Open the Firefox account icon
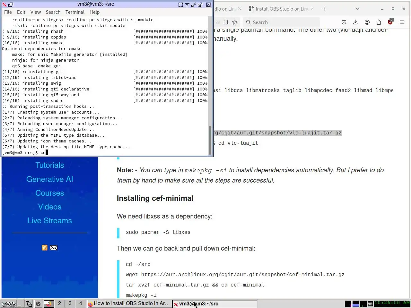This screenshot has width=411, height=308. click(x=367, y=22)
